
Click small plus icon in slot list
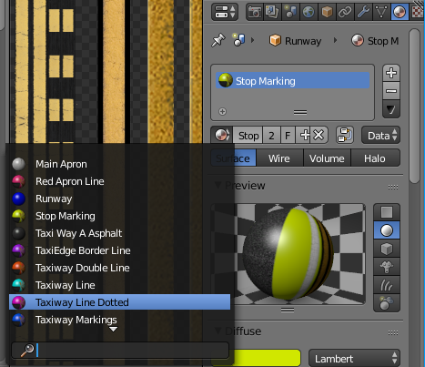point(222,112)
